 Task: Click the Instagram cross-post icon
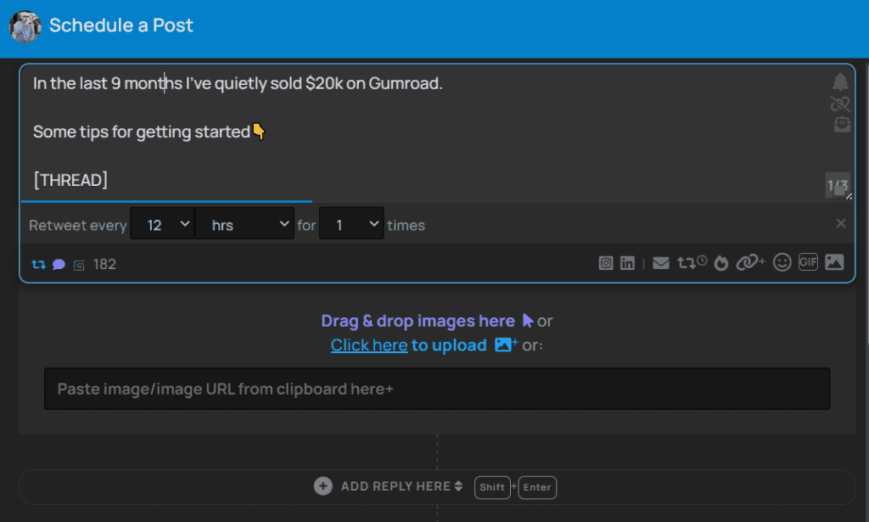point(606,263)
